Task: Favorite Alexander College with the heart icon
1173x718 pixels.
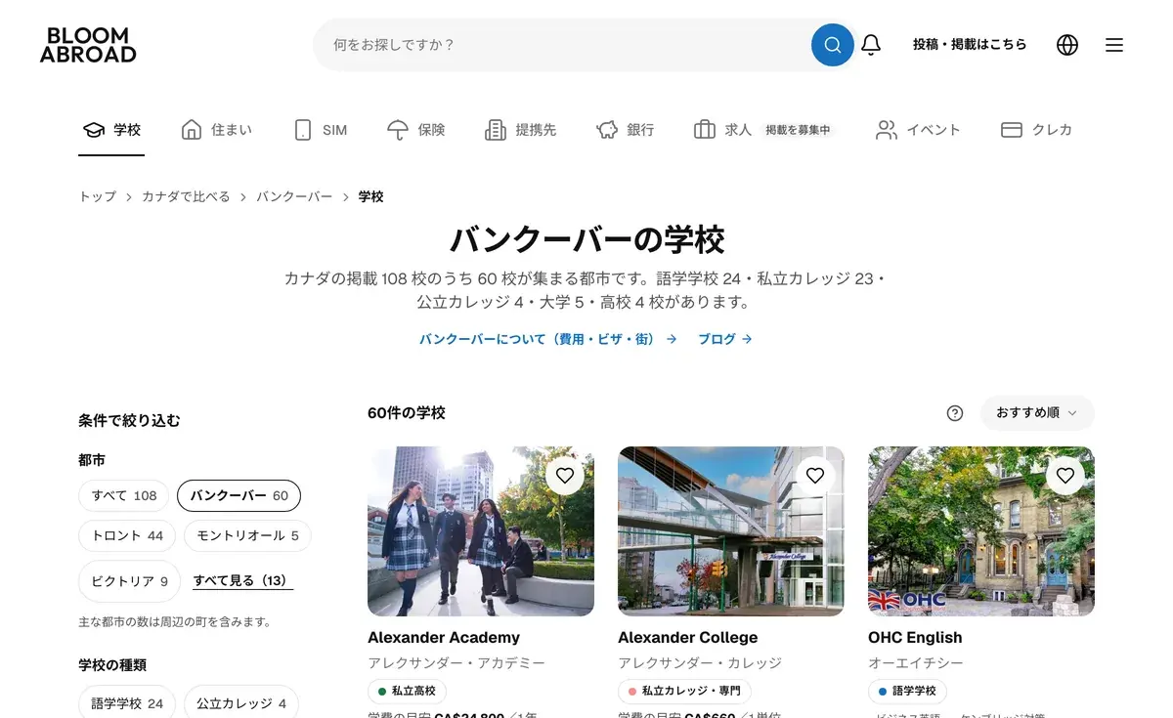Action: click(x=815, y=476)
